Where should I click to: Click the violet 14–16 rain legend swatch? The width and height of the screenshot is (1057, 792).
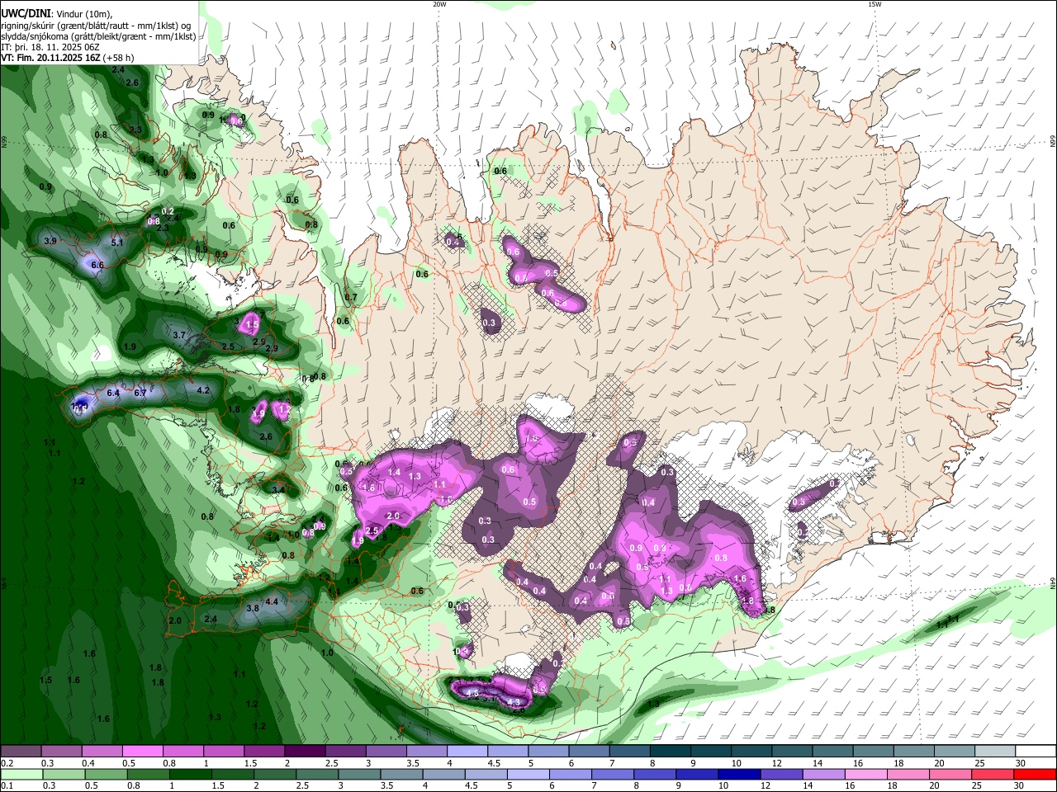point(825,774)
